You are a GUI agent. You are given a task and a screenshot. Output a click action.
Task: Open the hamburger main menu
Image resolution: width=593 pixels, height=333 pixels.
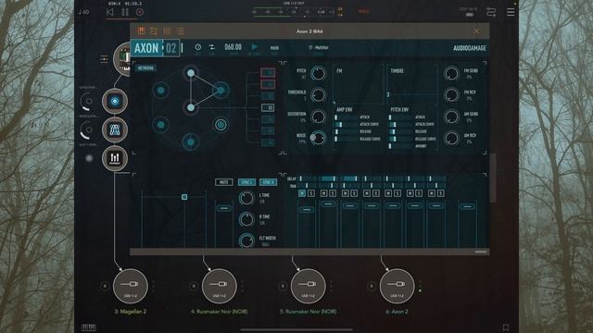pyautogui.click(x=511, y=12)
